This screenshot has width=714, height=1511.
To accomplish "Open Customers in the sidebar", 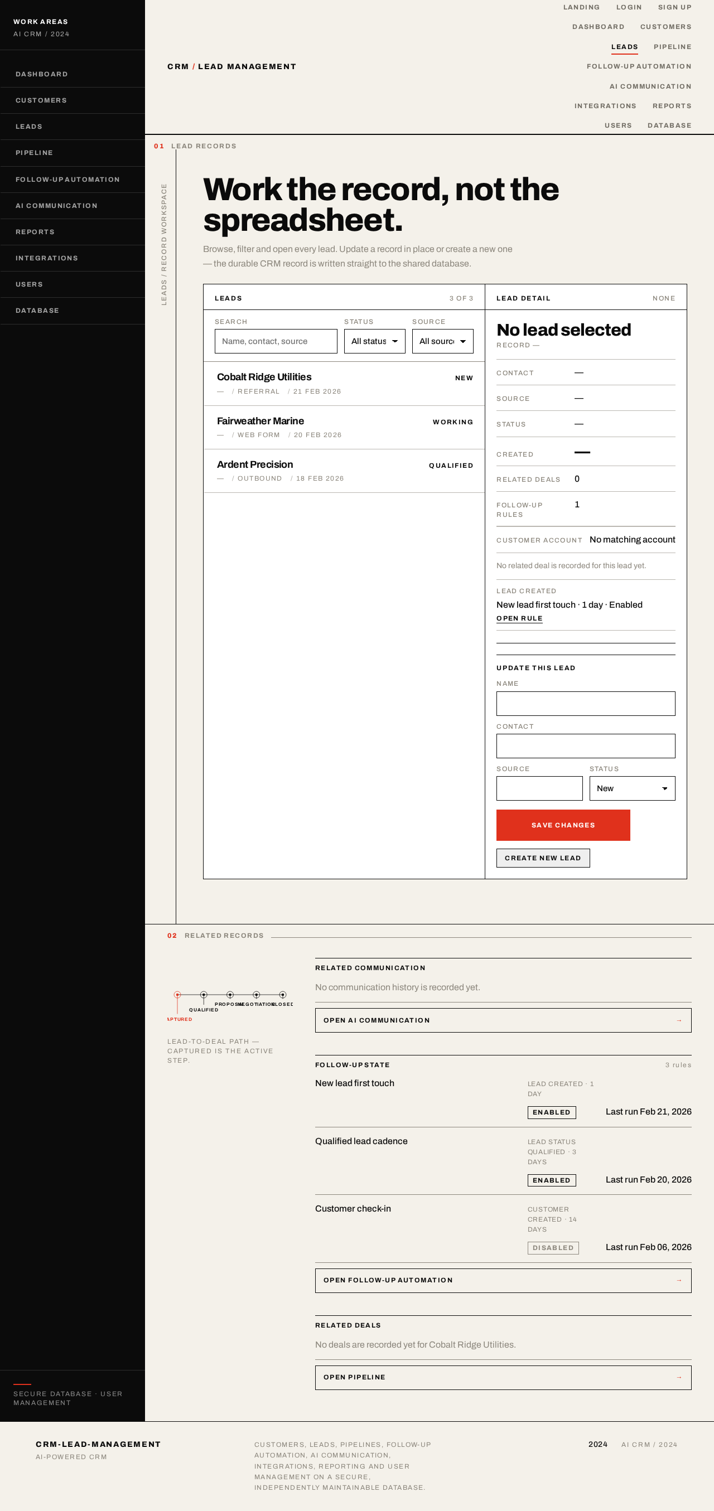I will [72, 100].
